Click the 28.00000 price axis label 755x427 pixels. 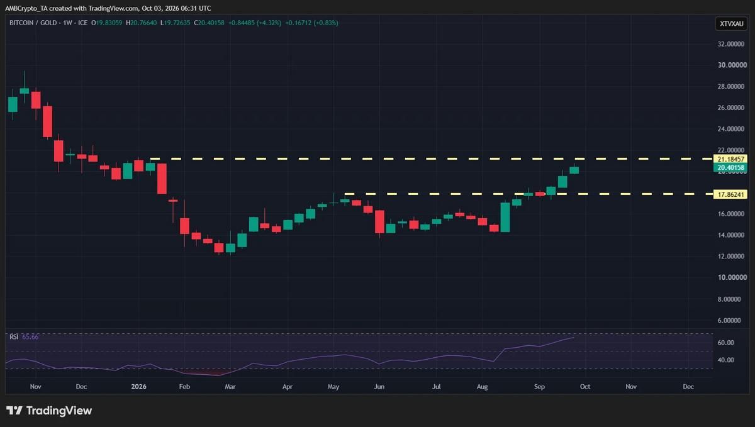pos(731,86)
